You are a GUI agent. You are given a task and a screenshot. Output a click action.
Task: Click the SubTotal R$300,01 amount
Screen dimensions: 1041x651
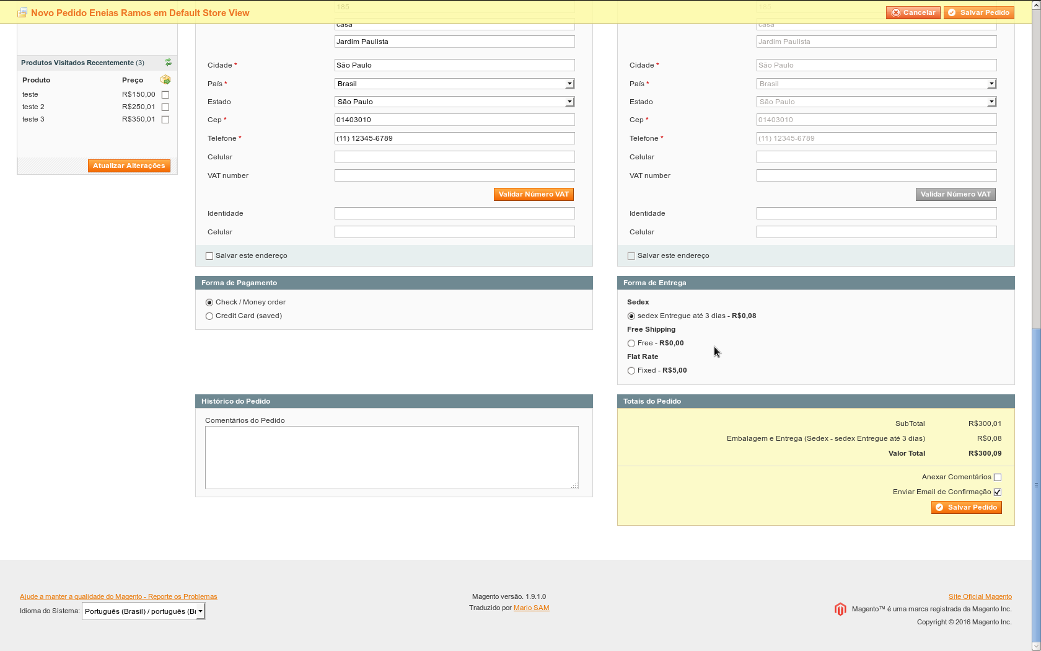coord(985,423)
